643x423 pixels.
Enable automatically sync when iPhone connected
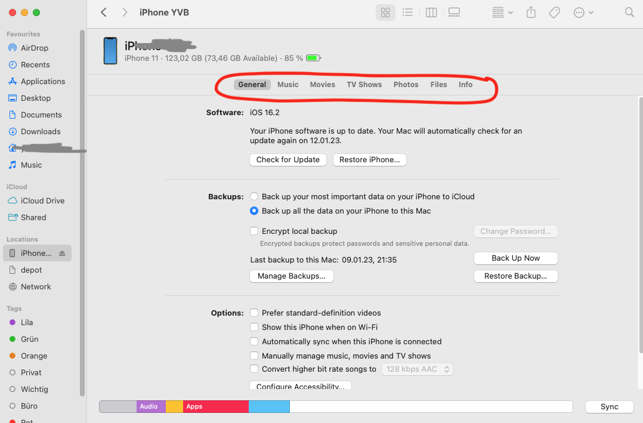(254, 341)
